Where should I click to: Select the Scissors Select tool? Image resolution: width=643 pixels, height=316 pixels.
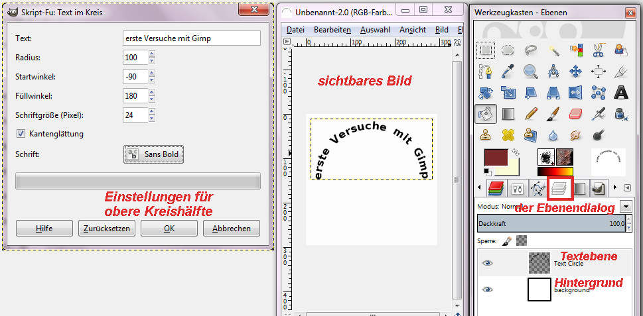[x=599, y=50]
